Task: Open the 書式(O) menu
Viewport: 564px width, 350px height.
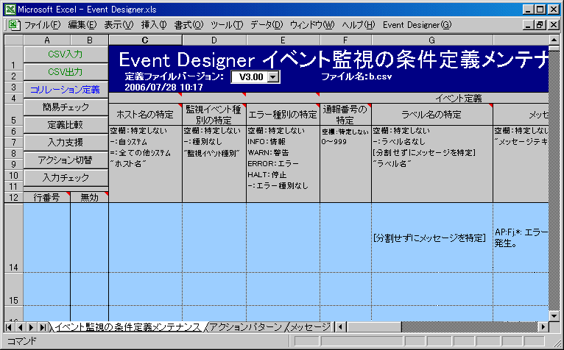Action: coord(188,25)
